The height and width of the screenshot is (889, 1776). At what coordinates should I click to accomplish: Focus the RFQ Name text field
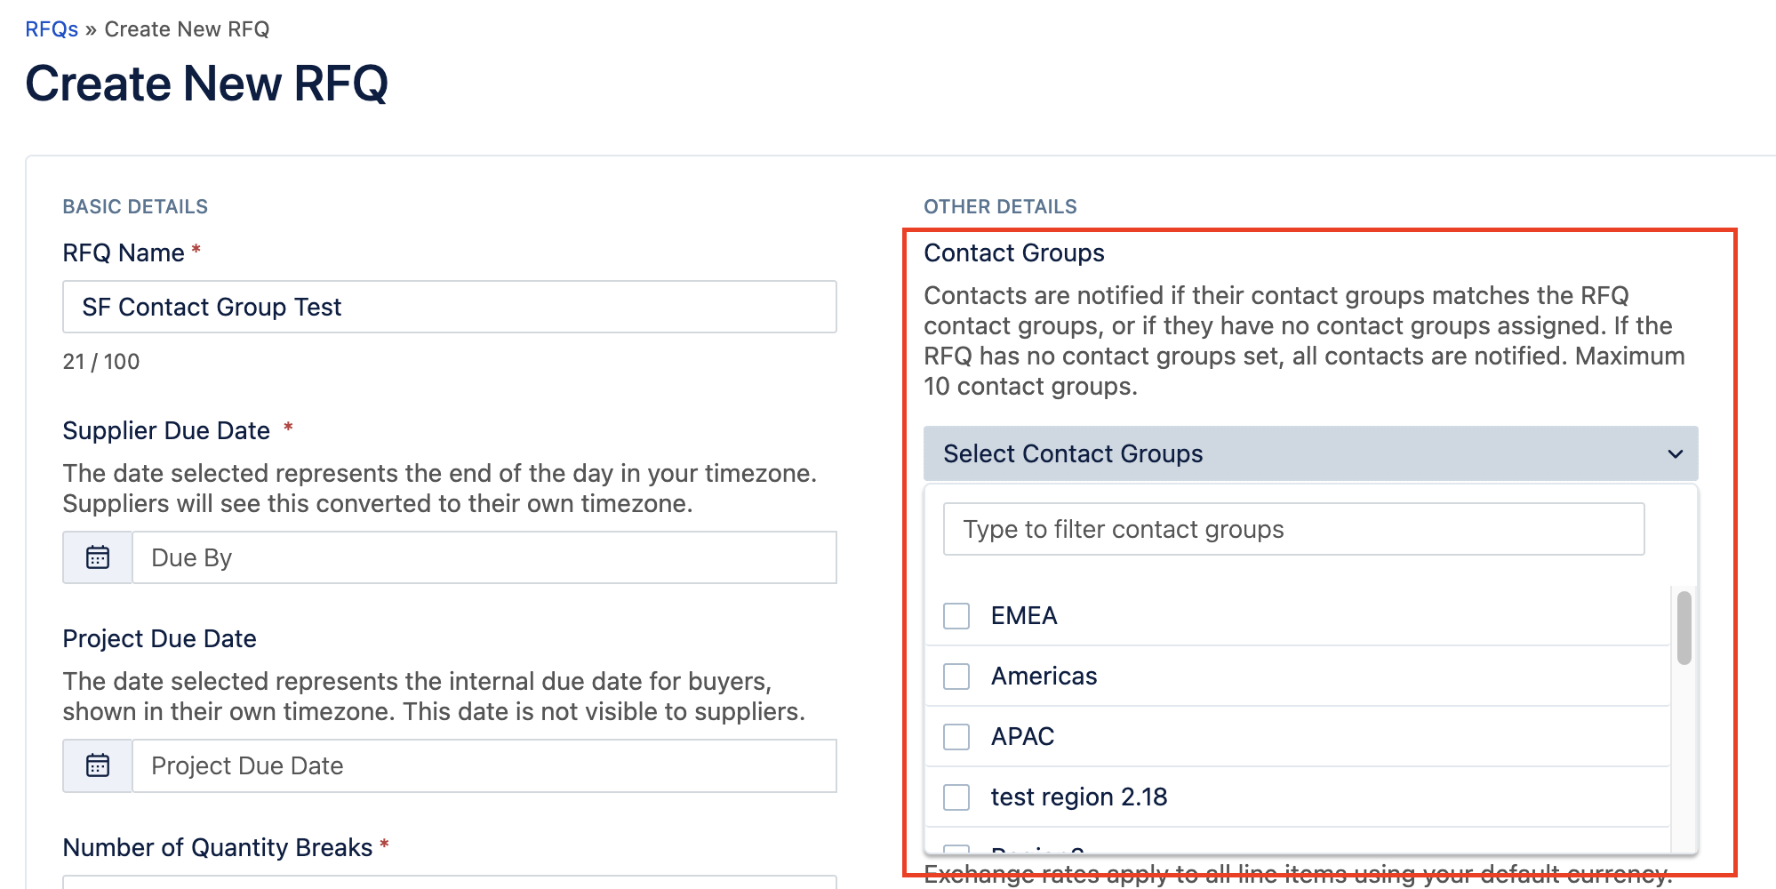[449, 307]
